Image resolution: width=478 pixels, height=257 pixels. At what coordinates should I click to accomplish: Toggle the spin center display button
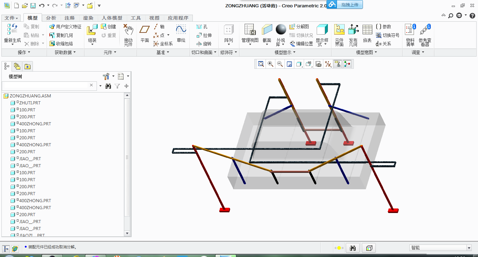tap(347, 64)
